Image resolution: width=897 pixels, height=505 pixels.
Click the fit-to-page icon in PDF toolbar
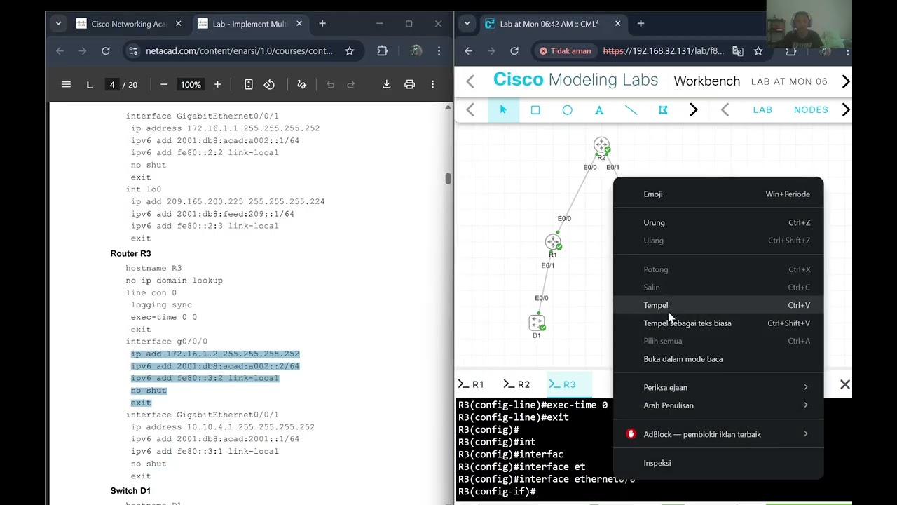(x=248, y=84)
